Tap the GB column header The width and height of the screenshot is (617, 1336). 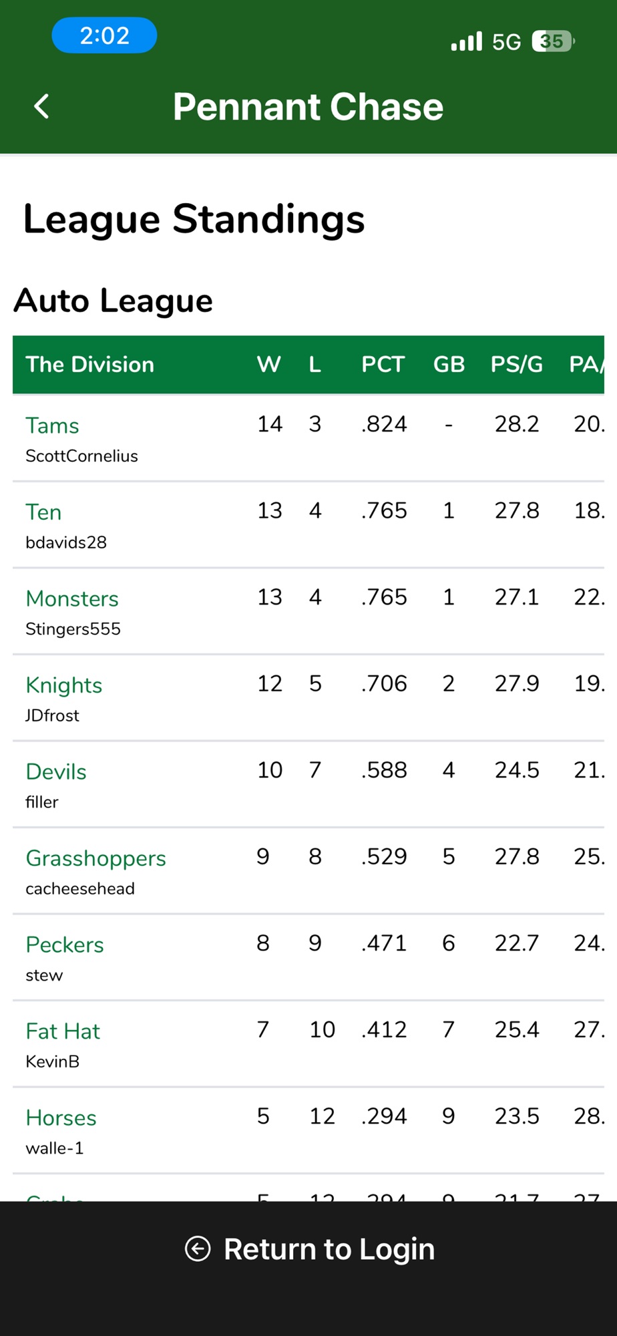(x=449, y=364)
